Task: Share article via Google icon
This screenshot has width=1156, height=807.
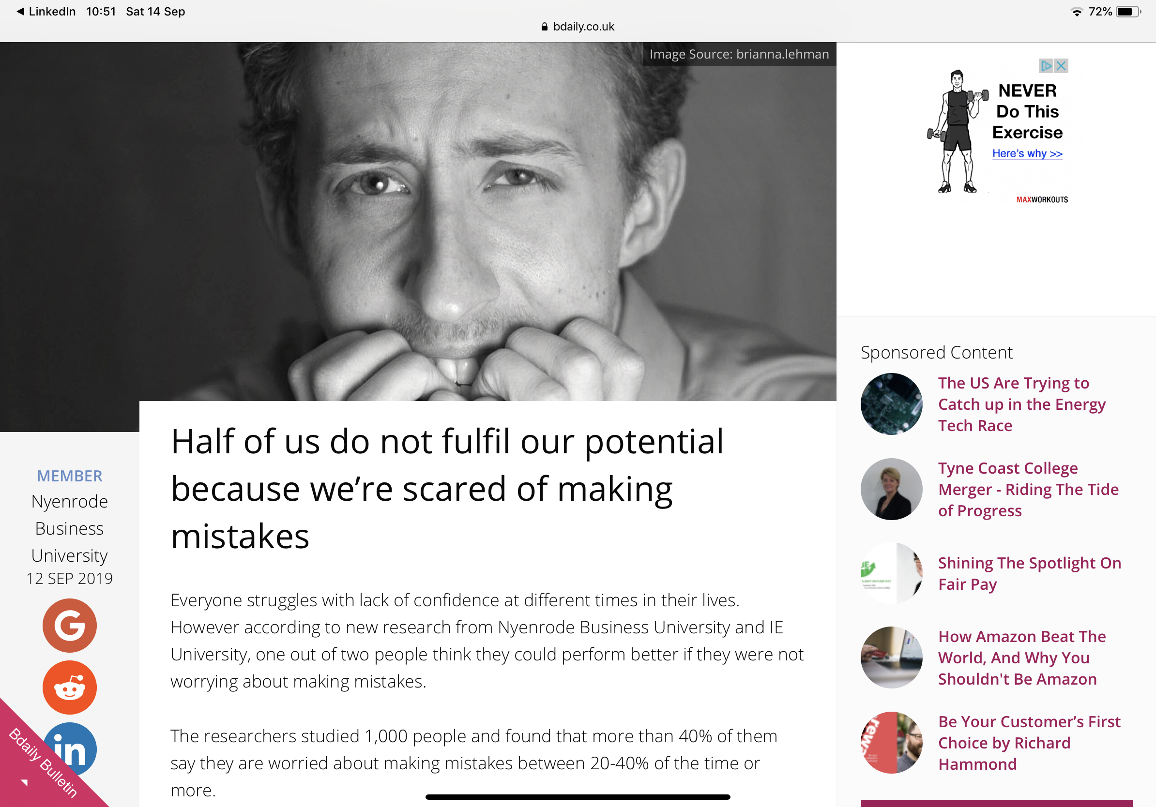Action: tap(70, 626)
